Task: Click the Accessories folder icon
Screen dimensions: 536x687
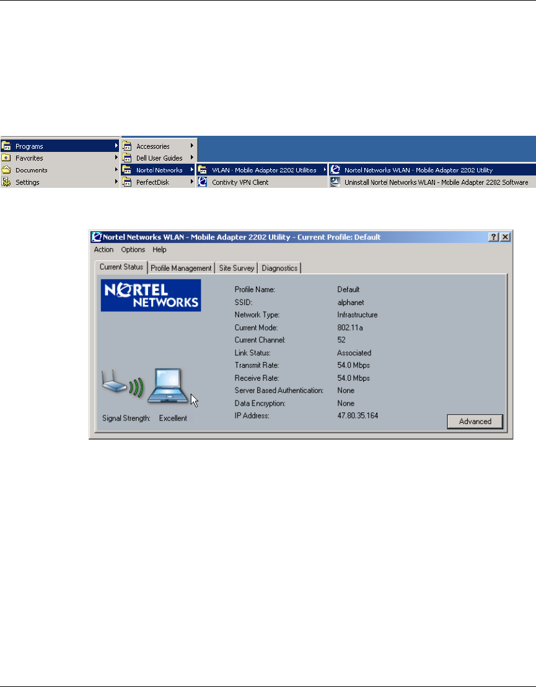Action: click(x=127, y=146)
